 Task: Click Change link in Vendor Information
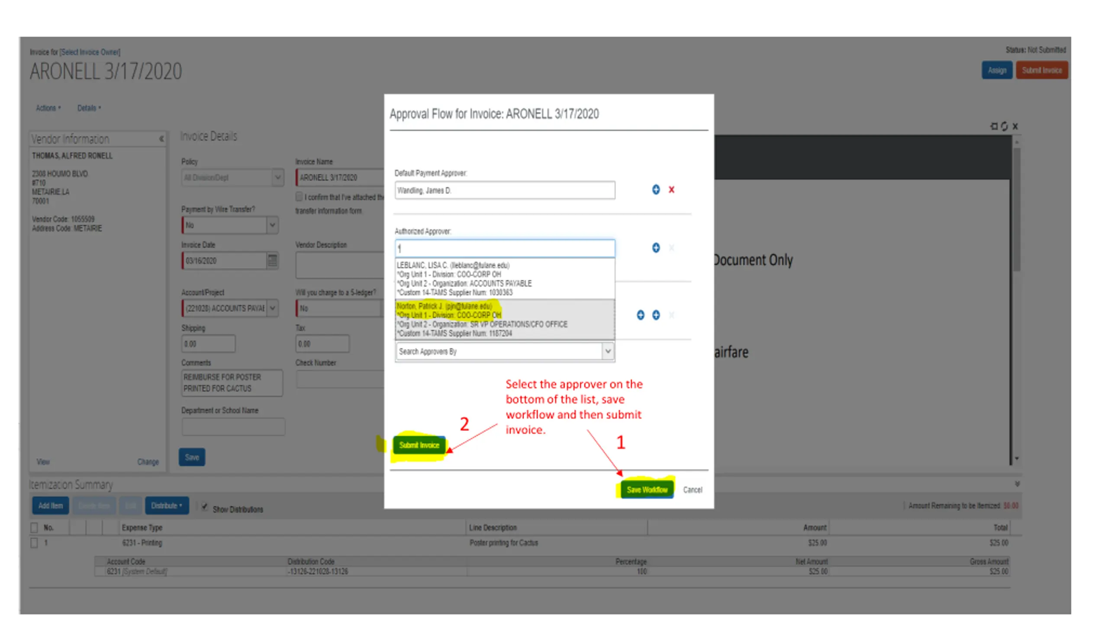(148, 462)
